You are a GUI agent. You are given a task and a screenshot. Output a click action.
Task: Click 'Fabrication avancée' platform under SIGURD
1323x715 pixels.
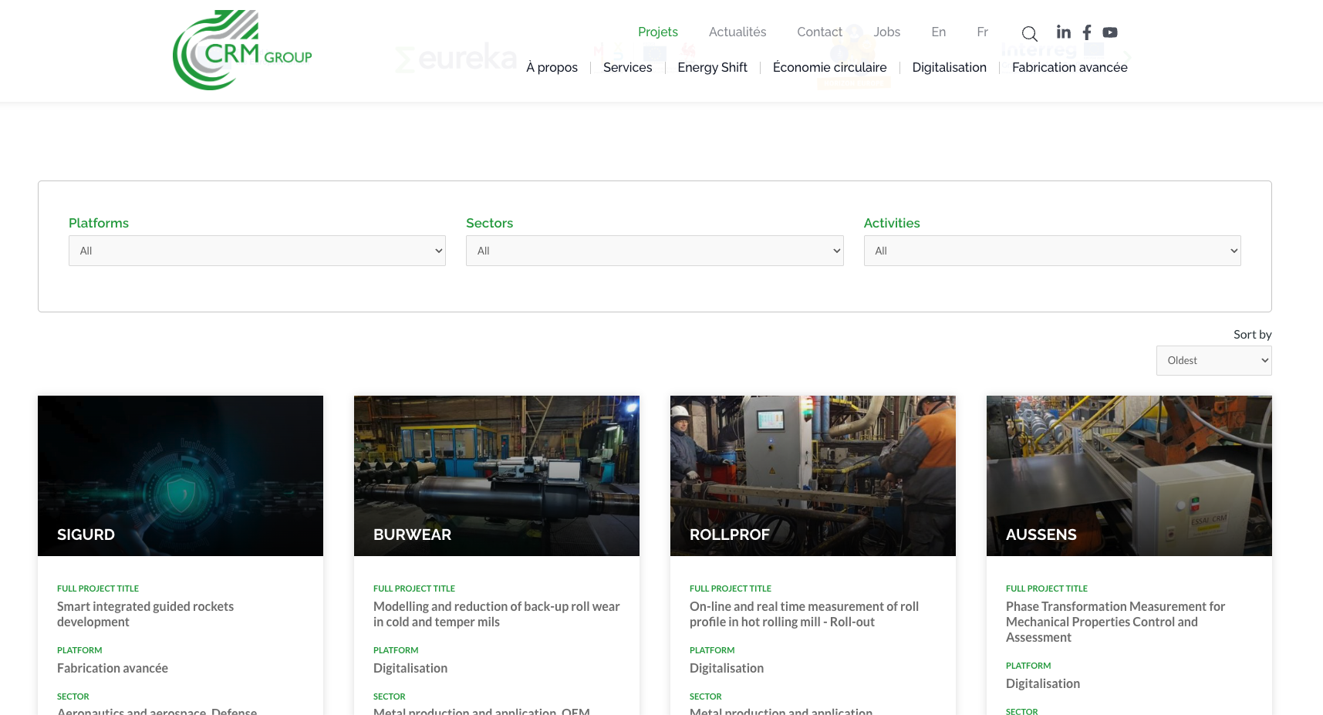pyautogui.click(x=113, y=668)
